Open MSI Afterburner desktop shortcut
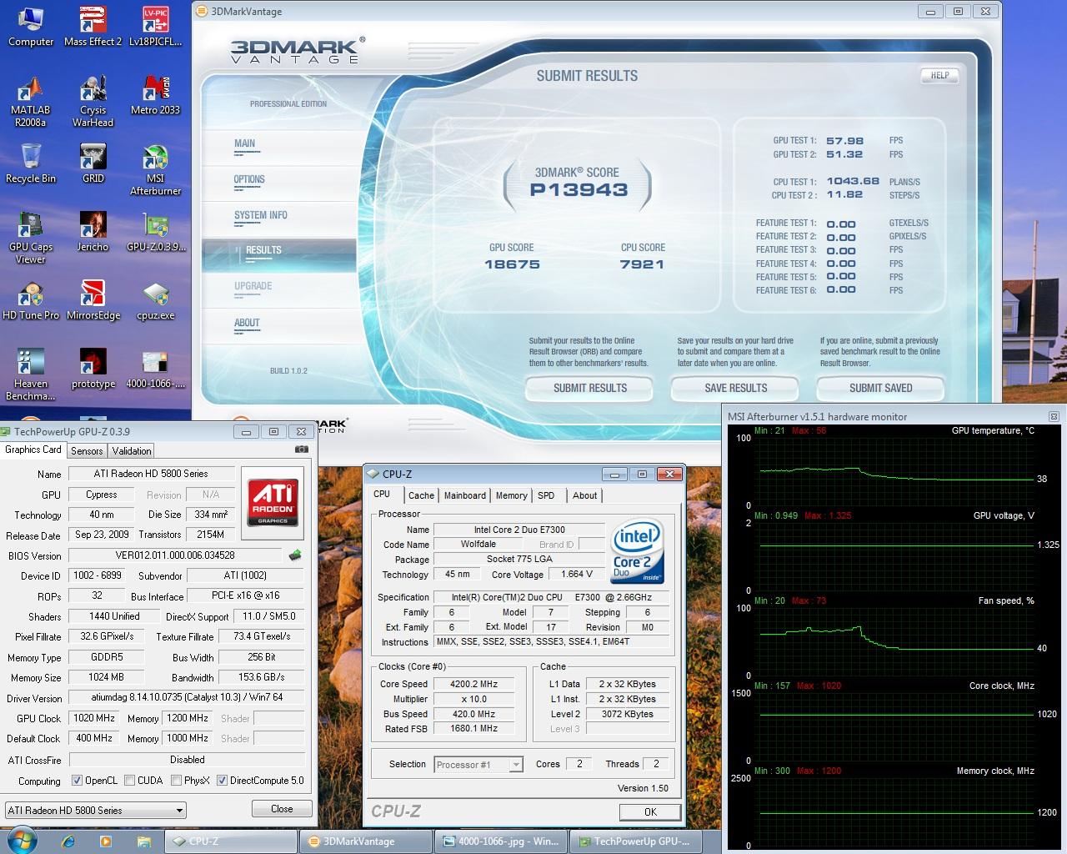Viewport: 1067px width, 854px height. [155, 170]
